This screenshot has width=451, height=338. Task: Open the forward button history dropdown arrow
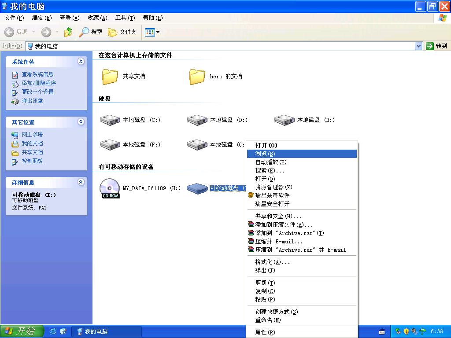[x=57, y=32]
